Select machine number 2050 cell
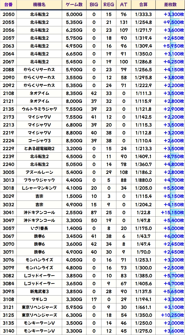This screenshot has width=185, height=335. (8, 14)
